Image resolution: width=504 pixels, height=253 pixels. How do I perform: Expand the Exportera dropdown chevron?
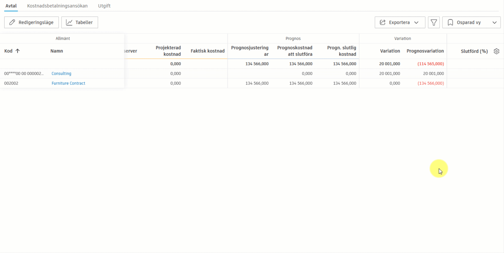tap(416, 22)
